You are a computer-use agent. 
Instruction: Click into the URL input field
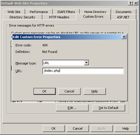tap(83, 71)
